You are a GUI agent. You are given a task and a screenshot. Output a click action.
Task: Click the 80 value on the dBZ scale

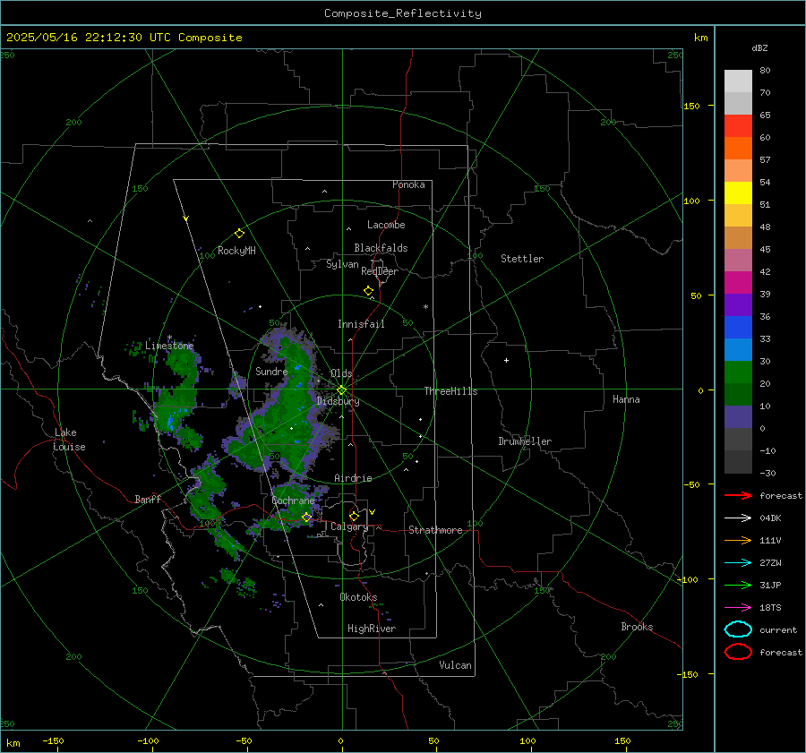765,70
